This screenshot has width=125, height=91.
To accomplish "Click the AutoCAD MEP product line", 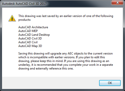I will pyautogui.click(x=28, y=31).
